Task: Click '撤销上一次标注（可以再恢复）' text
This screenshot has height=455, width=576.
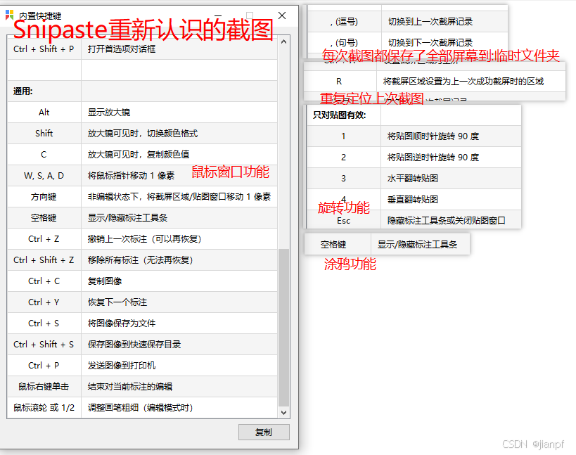Action: point(144,239)
